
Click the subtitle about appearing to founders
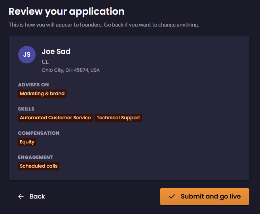pyautogui.click(x=104, y=25)
